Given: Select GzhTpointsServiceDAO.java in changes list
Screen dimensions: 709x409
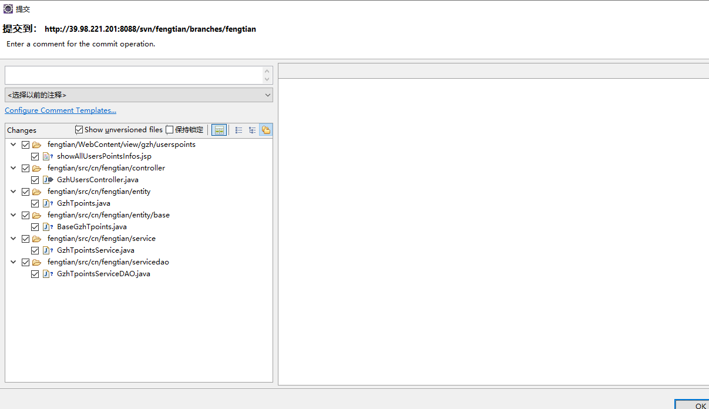Looking at the screenshot, I should [103, 274].
